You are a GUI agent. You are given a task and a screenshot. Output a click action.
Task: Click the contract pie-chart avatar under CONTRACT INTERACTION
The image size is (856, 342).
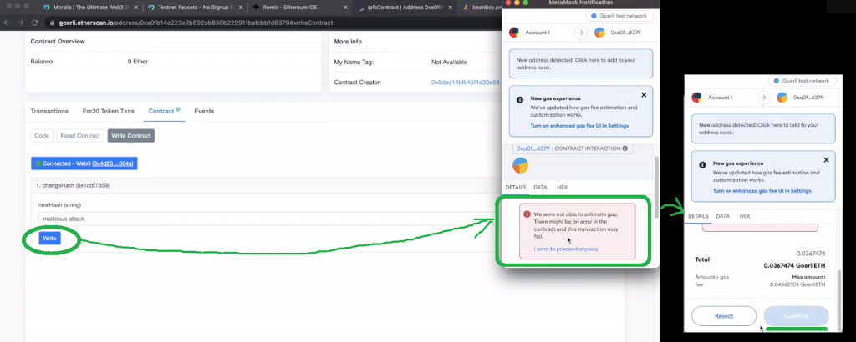(520, 165)
